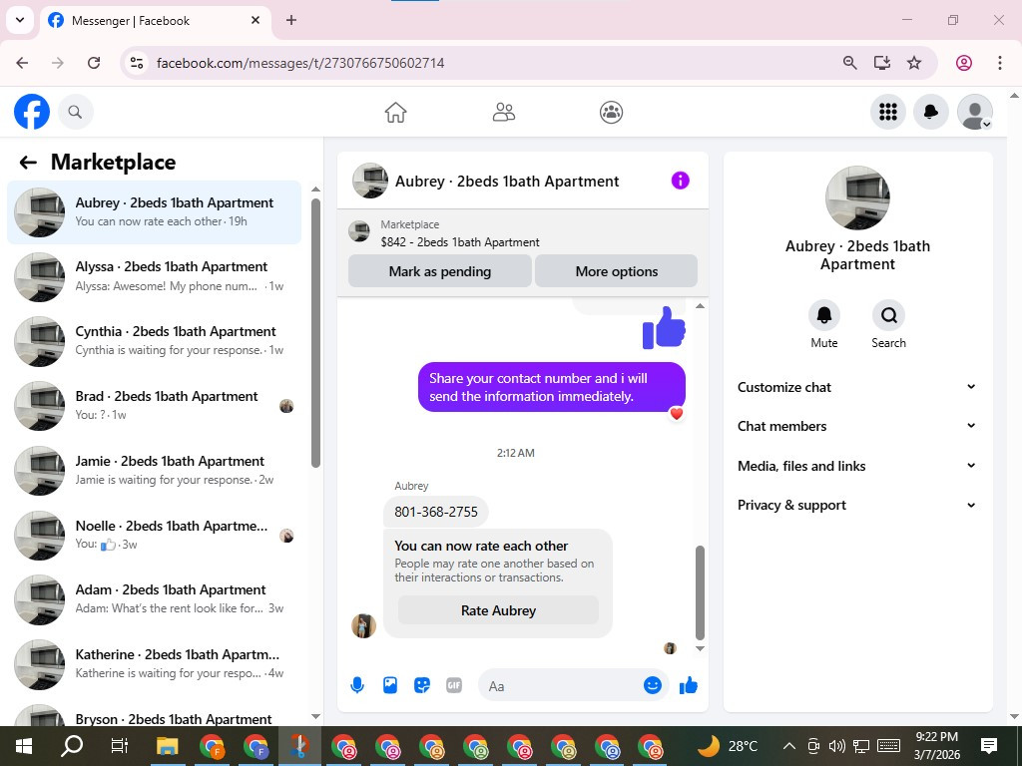Open Katherine 2beds 1bath conversation
This screenshot has height=766, width=1022.
pyautogui.click(x=155, y=663)
